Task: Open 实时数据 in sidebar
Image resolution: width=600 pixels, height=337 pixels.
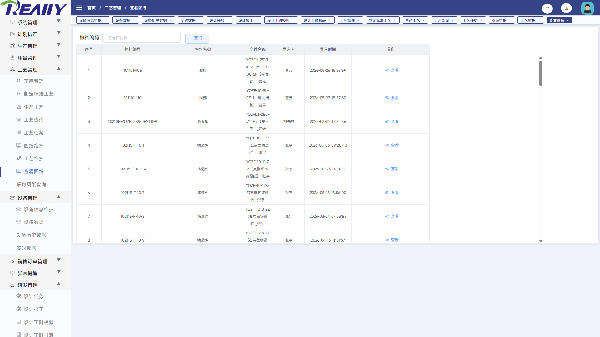Action: click(26, 248)
